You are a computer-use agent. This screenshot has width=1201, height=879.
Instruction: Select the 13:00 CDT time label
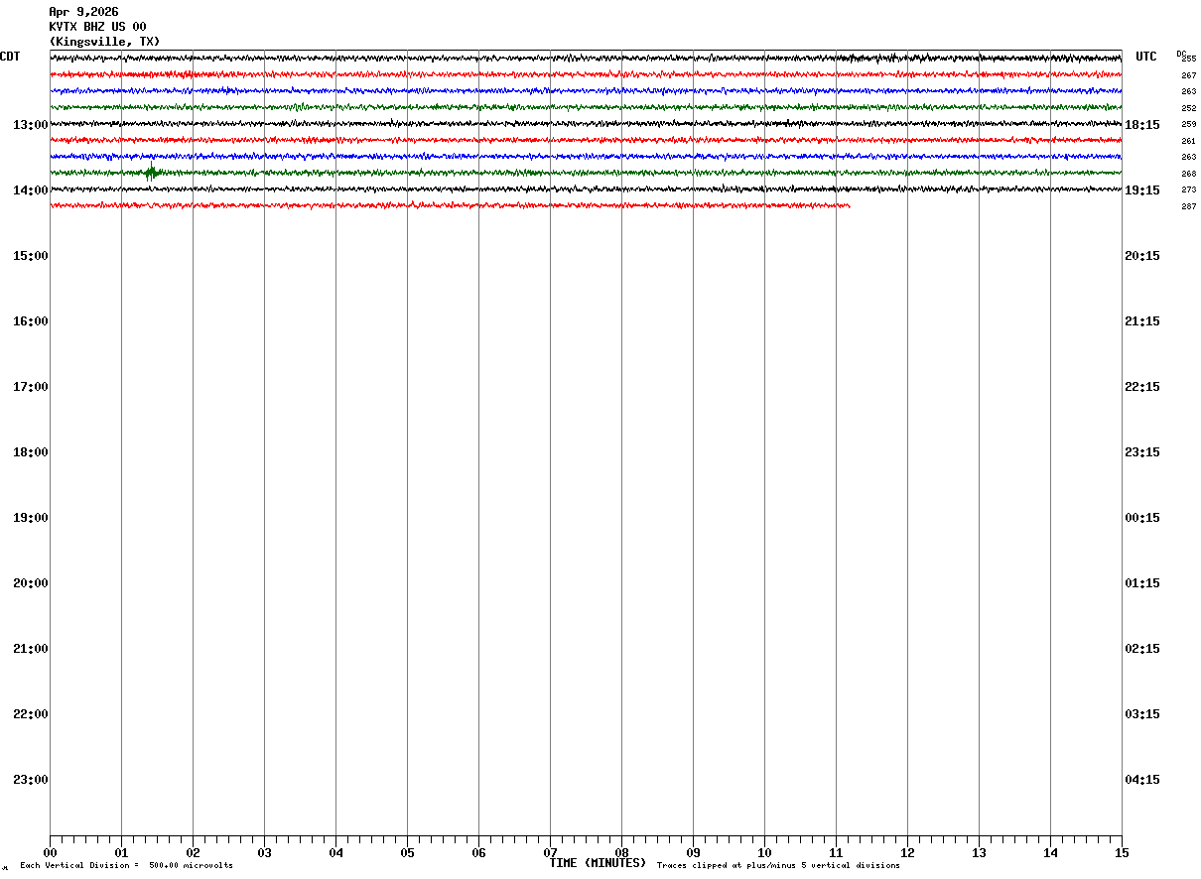(31, 124)
